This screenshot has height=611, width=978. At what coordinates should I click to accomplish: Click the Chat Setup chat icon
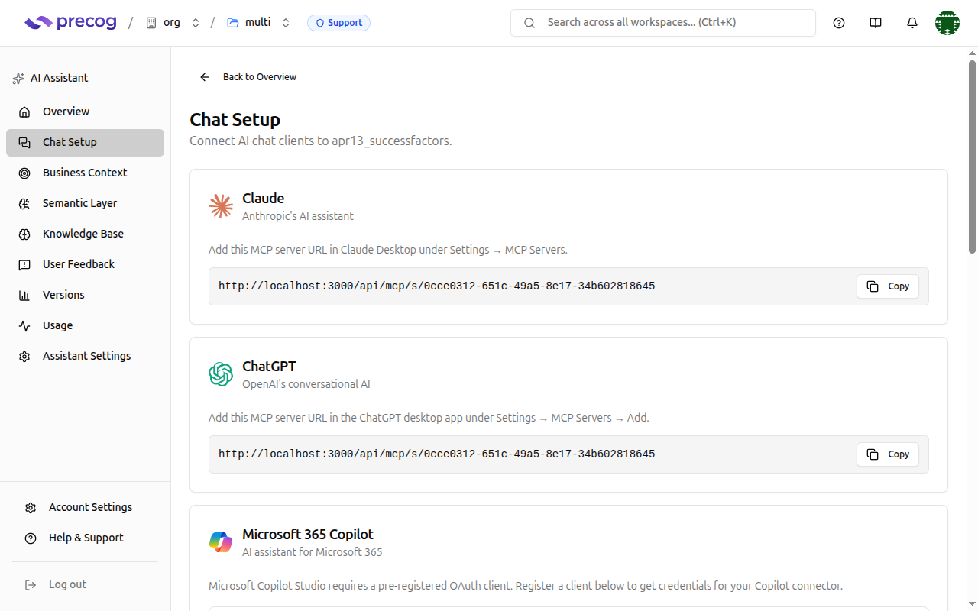(x=24, y=143)
